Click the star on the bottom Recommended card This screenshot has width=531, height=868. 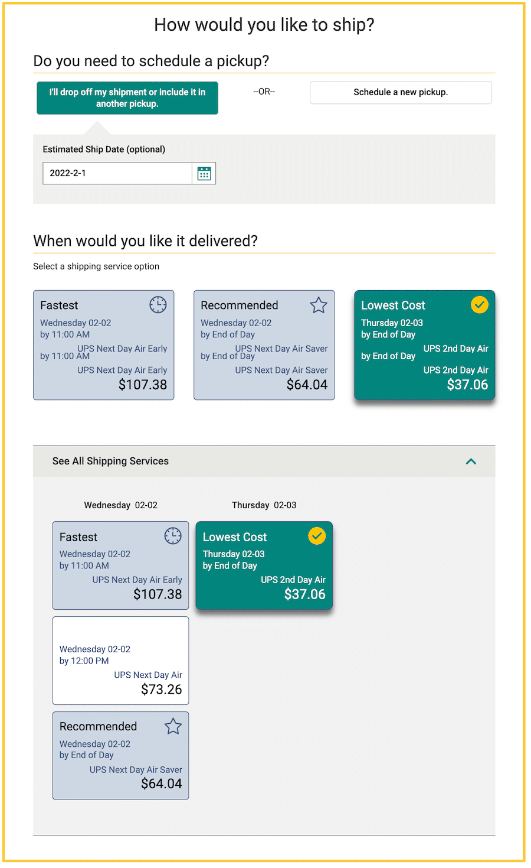[173, 726]
